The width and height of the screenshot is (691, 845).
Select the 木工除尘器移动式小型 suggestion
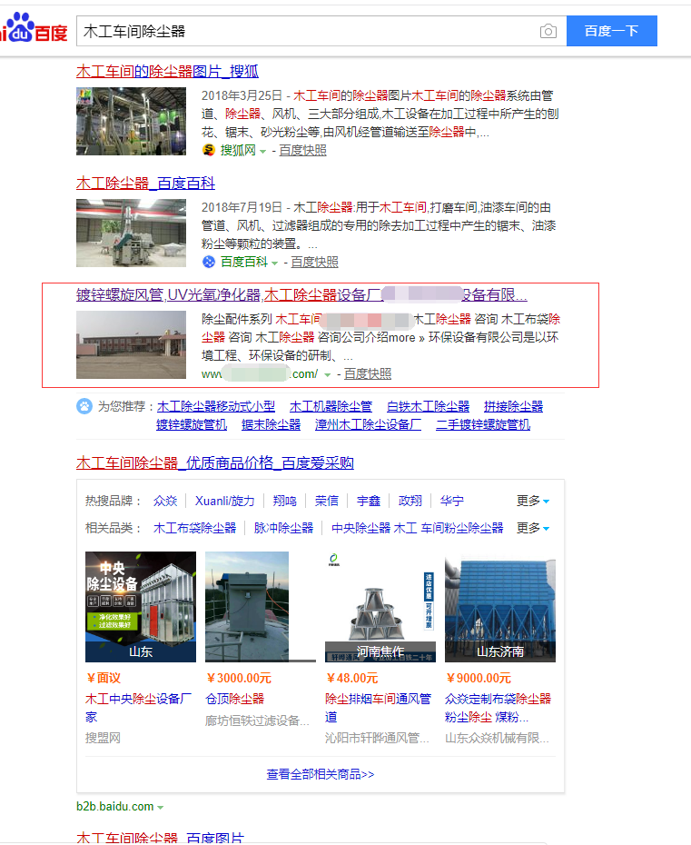pyautogui.click(x=216, y=406)
